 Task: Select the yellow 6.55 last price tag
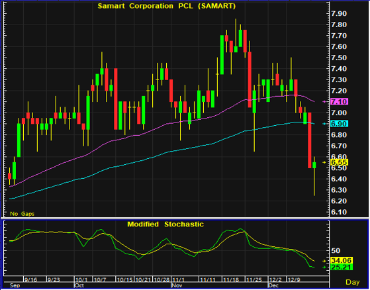[x=340, y=162]
